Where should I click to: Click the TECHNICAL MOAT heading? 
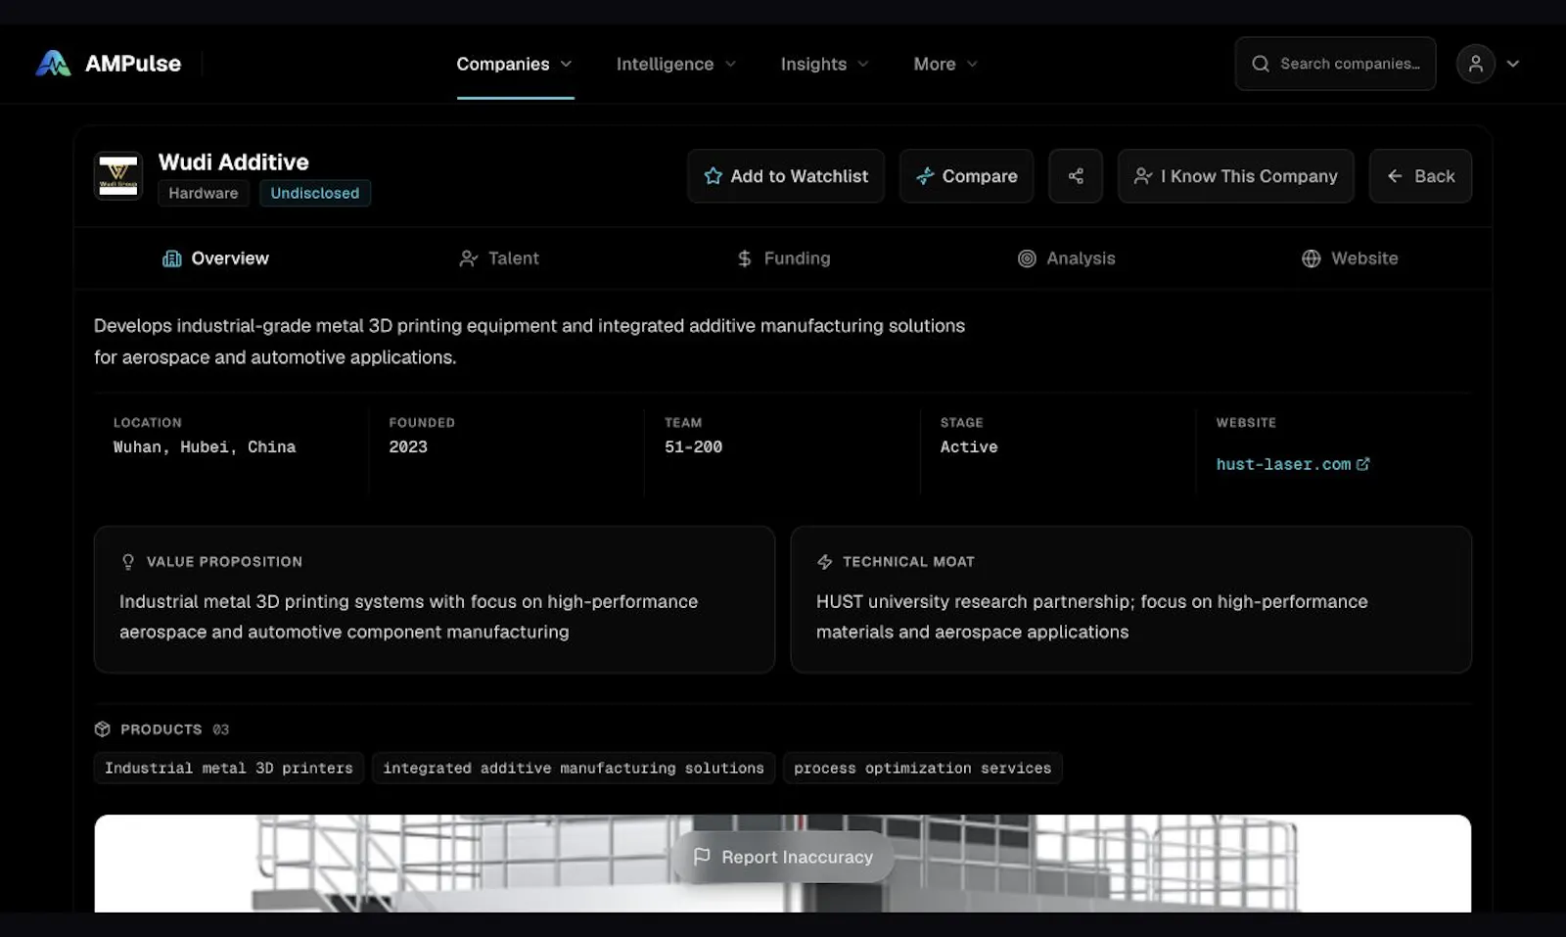[x=909, y=562]
